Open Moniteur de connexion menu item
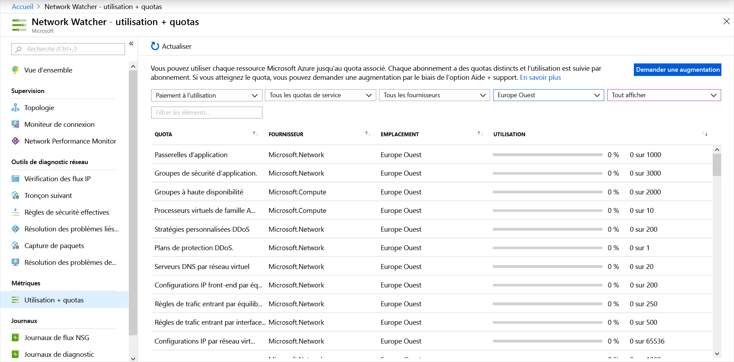734x362 pixels. (x=59, y=124)
